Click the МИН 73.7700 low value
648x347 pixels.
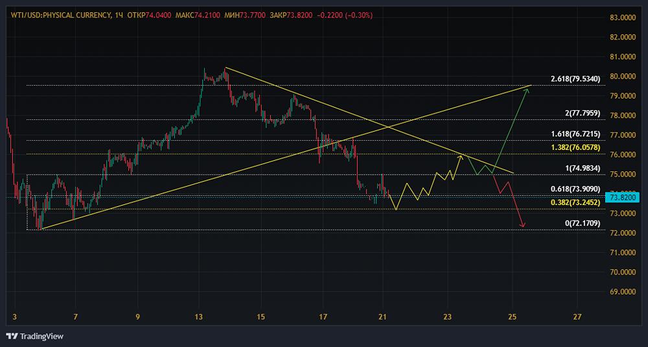point(245,16)
